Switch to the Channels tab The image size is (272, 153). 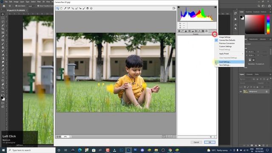(x=249, y=74)
